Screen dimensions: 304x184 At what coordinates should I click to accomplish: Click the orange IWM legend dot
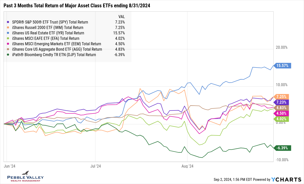[x=9, y=28]
